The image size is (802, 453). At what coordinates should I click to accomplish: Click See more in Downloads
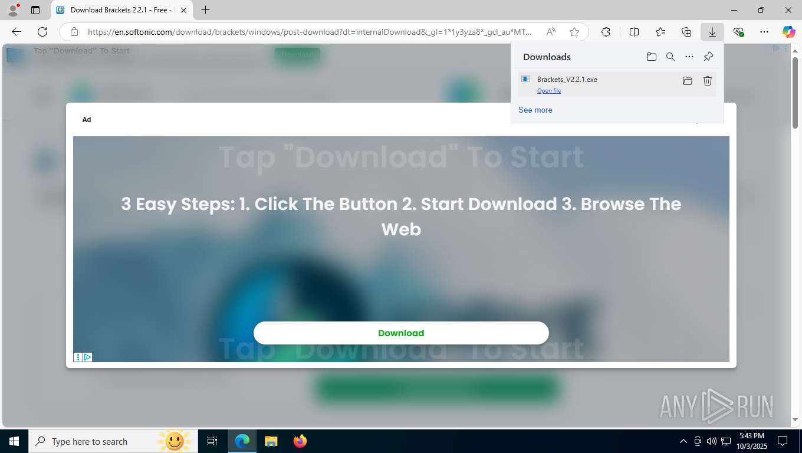535,110
